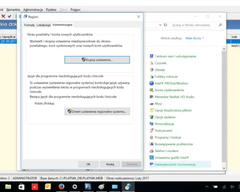Click Kopiuj ustawienia button
240x192 pixels.
click(97, 60)
